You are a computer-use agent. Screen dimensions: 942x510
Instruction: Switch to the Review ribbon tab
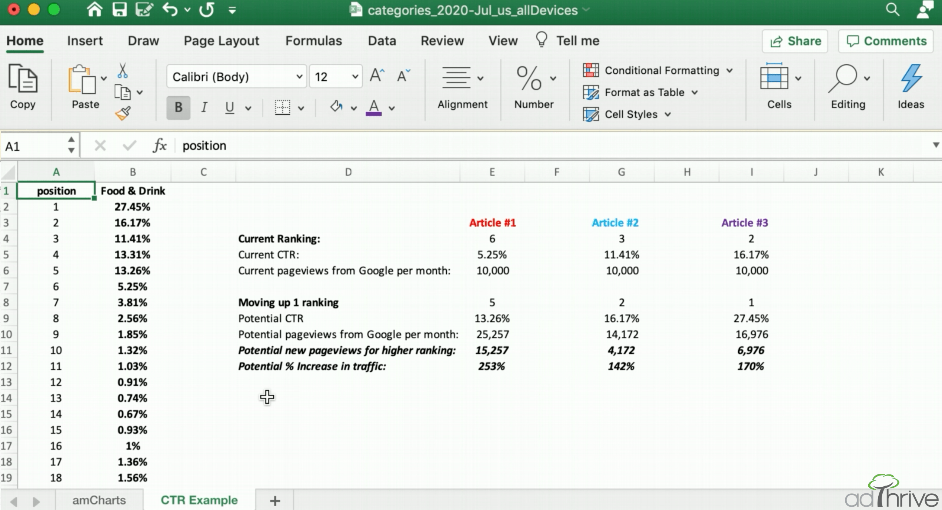(x=442, y=41)
